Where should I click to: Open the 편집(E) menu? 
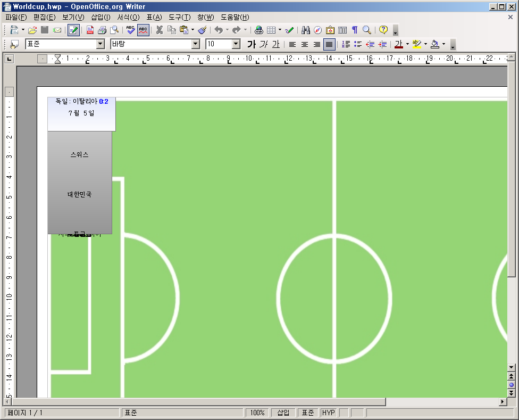[44, 18]
